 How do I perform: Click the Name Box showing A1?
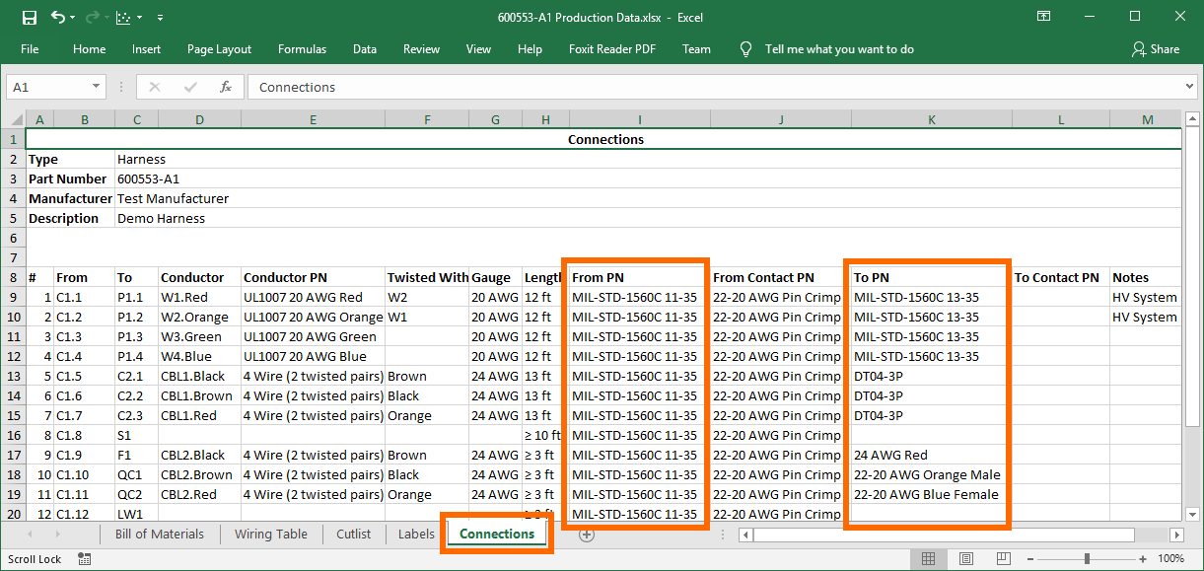47,87
